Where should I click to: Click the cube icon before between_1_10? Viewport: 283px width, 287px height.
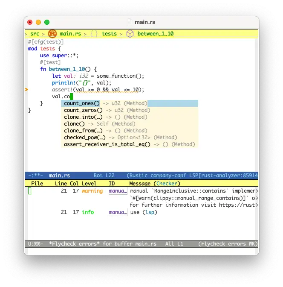click(x=130, y=34)
